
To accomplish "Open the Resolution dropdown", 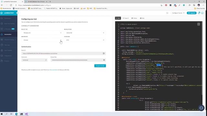I will tap(85, 33).
